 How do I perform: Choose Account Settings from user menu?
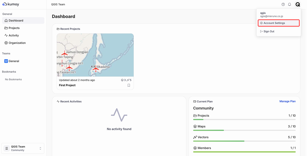(x=279, y=23)
